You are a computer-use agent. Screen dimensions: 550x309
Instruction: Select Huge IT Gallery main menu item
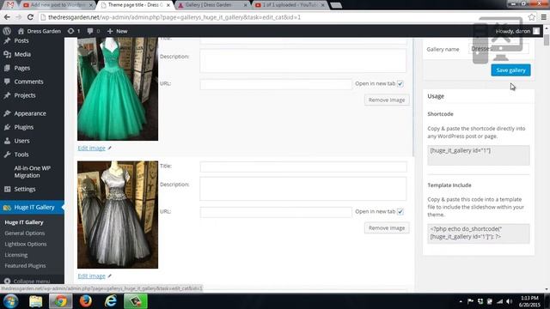(x=32, y=208)
